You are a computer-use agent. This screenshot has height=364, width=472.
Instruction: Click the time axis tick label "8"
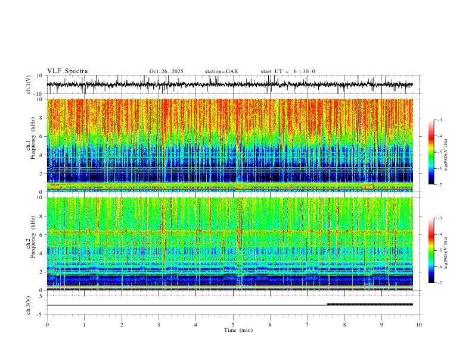point(344,325)
